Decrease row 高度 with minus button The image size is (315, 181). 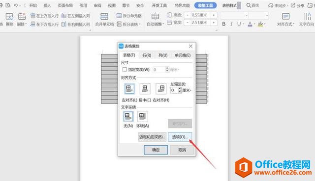(188, 15)
